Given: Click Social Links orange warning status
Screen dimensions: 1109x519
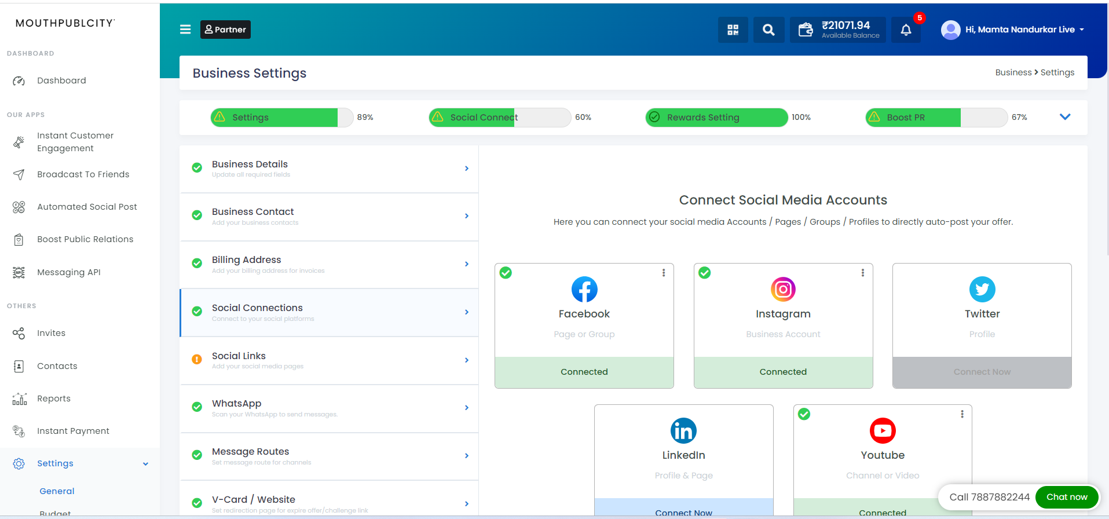Looking at the screenshot, I should tap(197, 360).
